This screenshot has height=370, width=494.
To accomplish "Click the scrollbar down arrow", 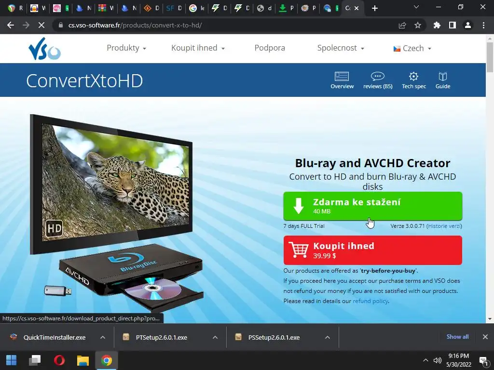I will pos(490,319).
